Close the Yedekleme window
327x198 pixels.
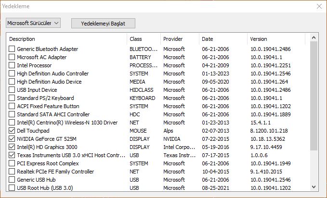coord(319,6)
